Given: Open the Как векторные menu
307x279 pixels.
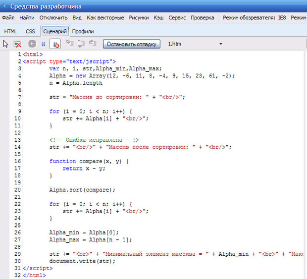Looking at the screenshot, I should point(105,18).
